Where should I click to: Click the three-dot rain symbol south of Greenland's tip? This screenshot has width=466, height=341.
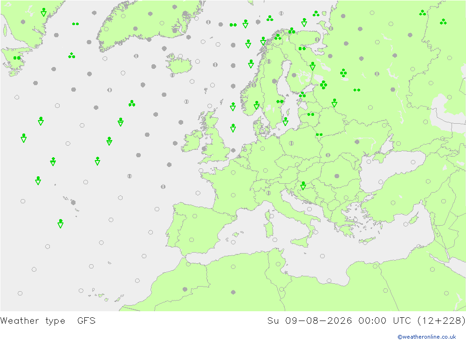point(72,55)
